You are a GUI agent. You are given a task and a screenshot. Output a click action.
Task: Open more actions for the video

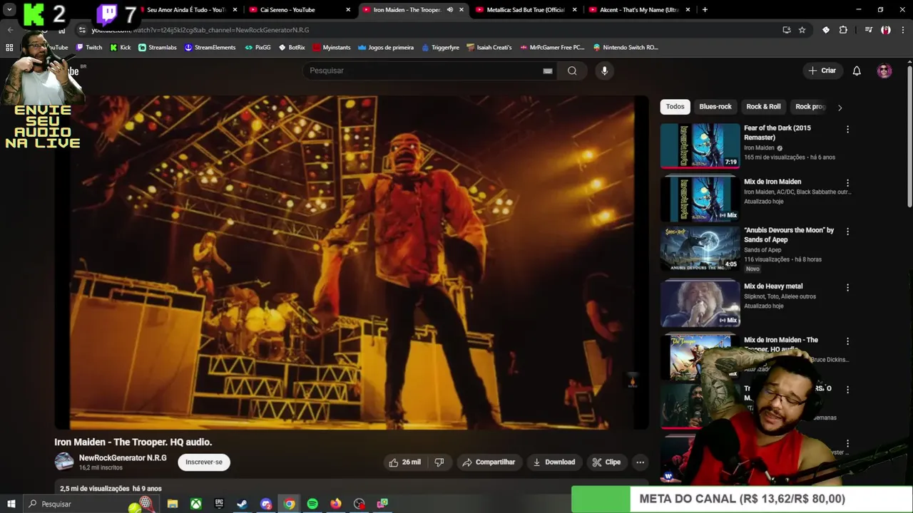pos(640,462)
